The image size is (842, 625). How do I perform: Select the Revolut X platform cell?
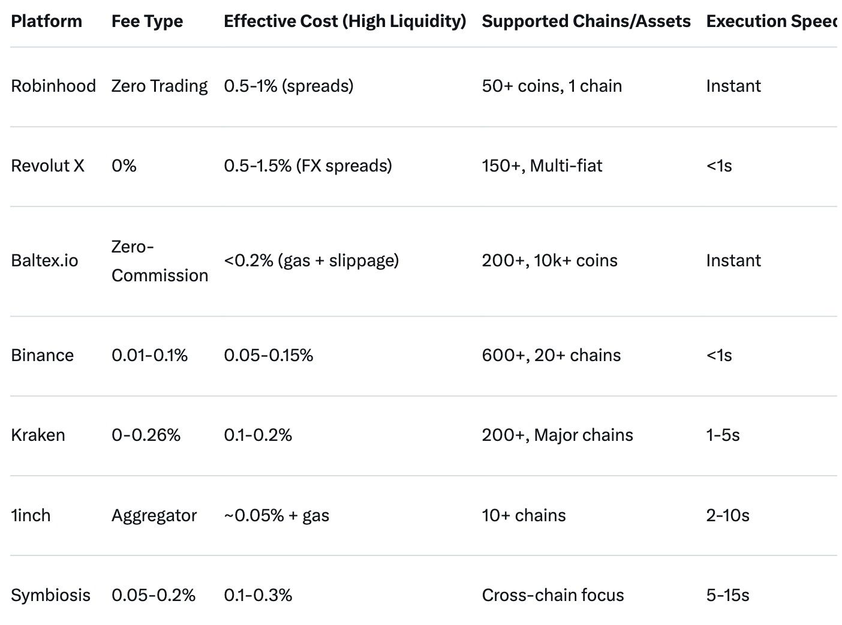[x=47, y=166]
